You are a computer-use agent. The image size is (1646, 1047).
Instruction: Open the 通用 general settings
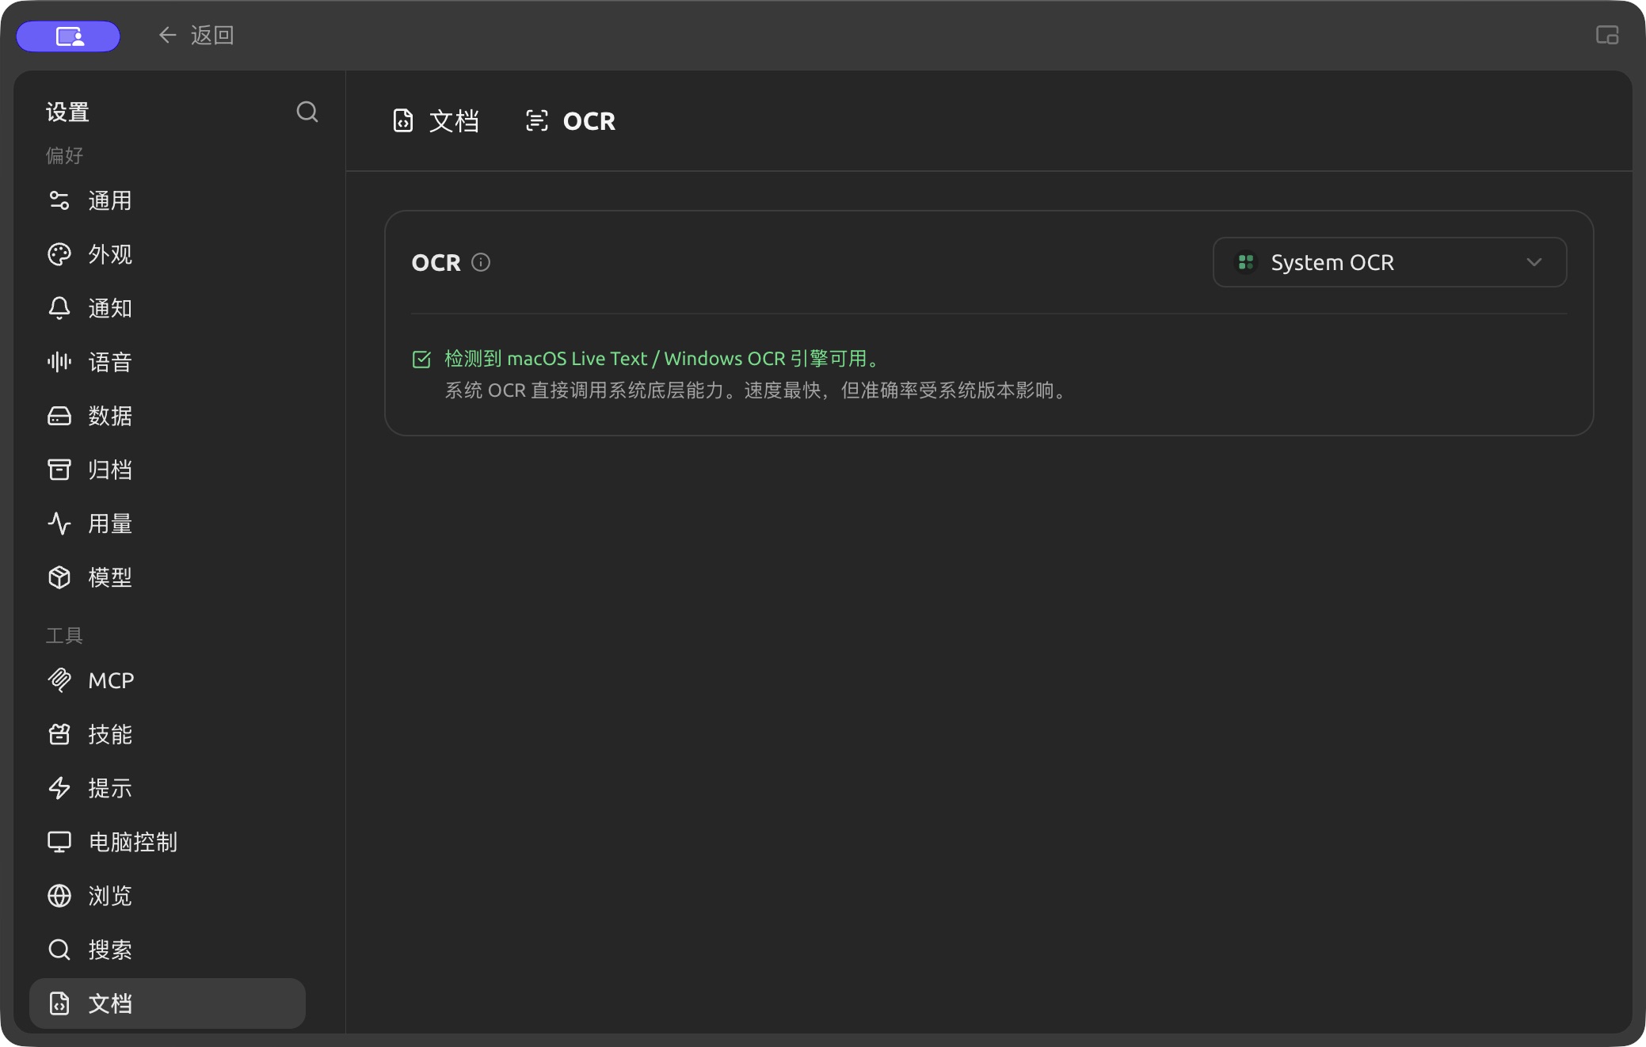coord(167,200)
